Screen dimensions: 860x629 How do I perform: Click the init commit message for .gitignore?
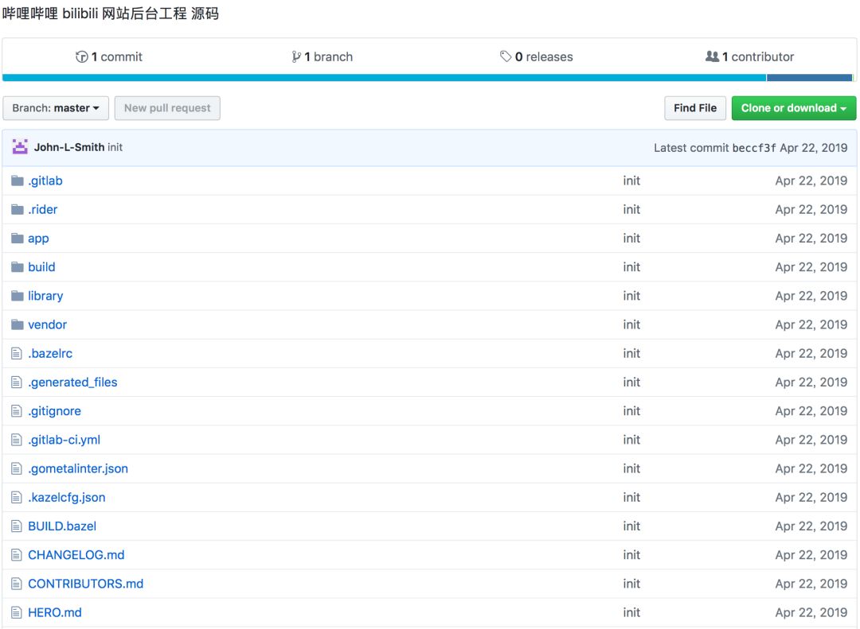pyautogui.click(x=631, y=411)
